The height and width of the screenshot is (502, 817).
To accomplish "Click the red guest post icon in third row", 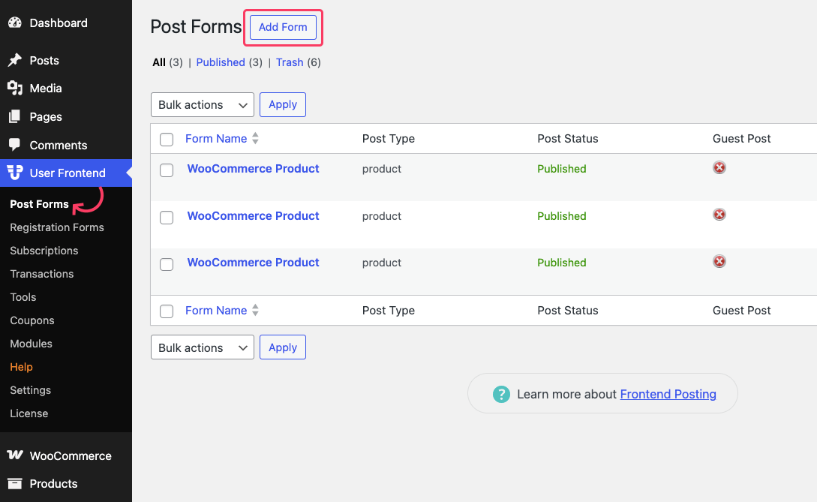I will click(719, 261).
